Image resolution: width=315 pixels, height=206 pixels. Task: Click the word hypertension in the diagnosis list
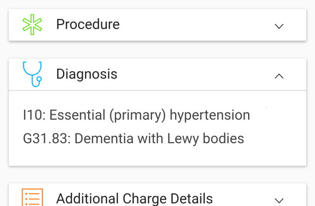click(210, 116)
